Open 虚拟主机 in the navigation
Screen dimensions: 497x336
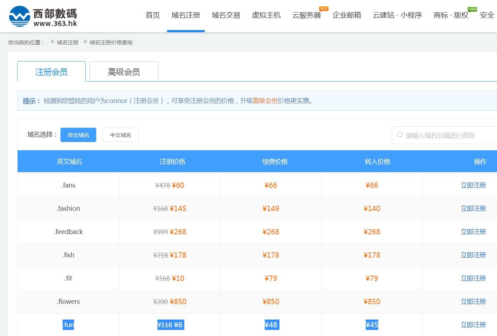click(x=266, y=15)
